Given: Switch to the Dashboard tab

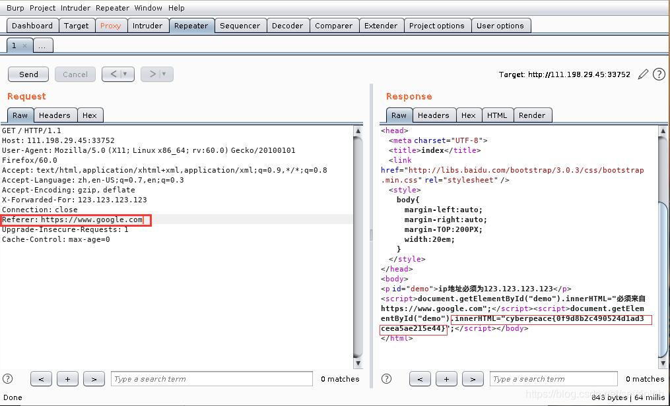Looking at the screenshot, I should coord(32,26).
